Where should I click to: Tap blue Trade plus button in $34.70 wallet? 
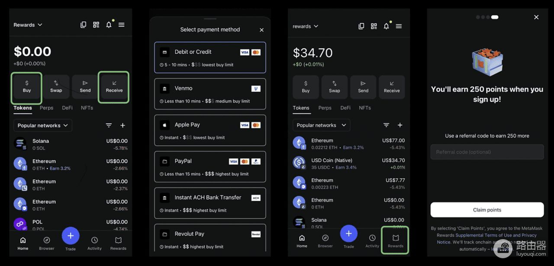point(349,234)
